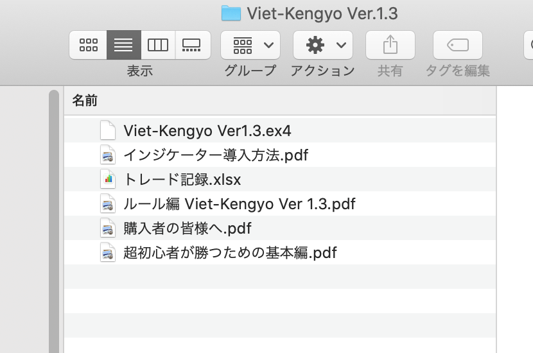Switch to list view
533x353 pixels.
[123, 45]
